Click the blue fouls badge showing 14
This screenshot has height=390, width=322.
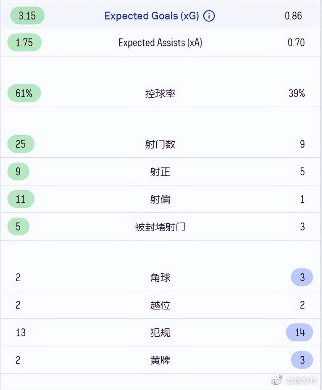(x=299, y=332)
